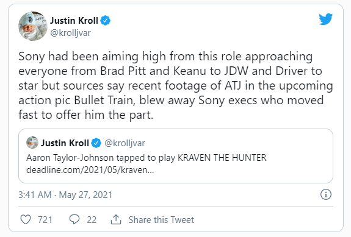Open the small avatar in quoted tweet
This screenshot has height=237, width=351.
(x=32, y=143)
